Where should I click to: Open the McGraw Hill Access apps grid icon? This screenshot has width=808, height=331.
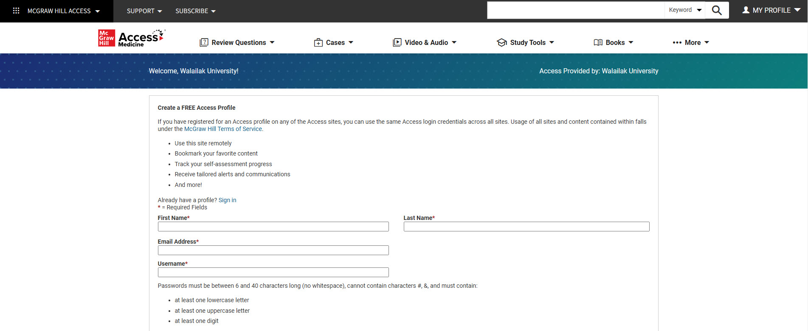(16, 11)
